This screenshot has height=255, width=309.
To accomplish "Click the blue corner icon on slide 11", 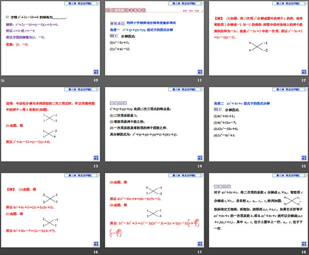I will pos(199,71).
